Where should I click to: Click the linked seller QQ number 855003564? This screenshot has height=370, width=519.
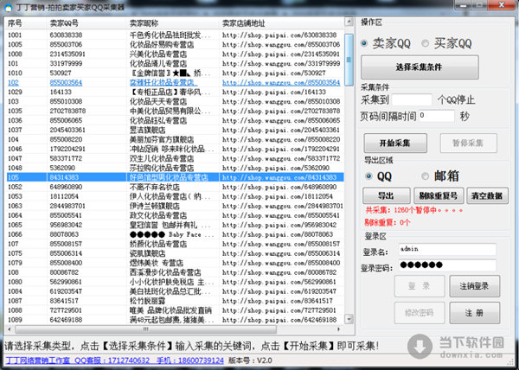[66, 83]
